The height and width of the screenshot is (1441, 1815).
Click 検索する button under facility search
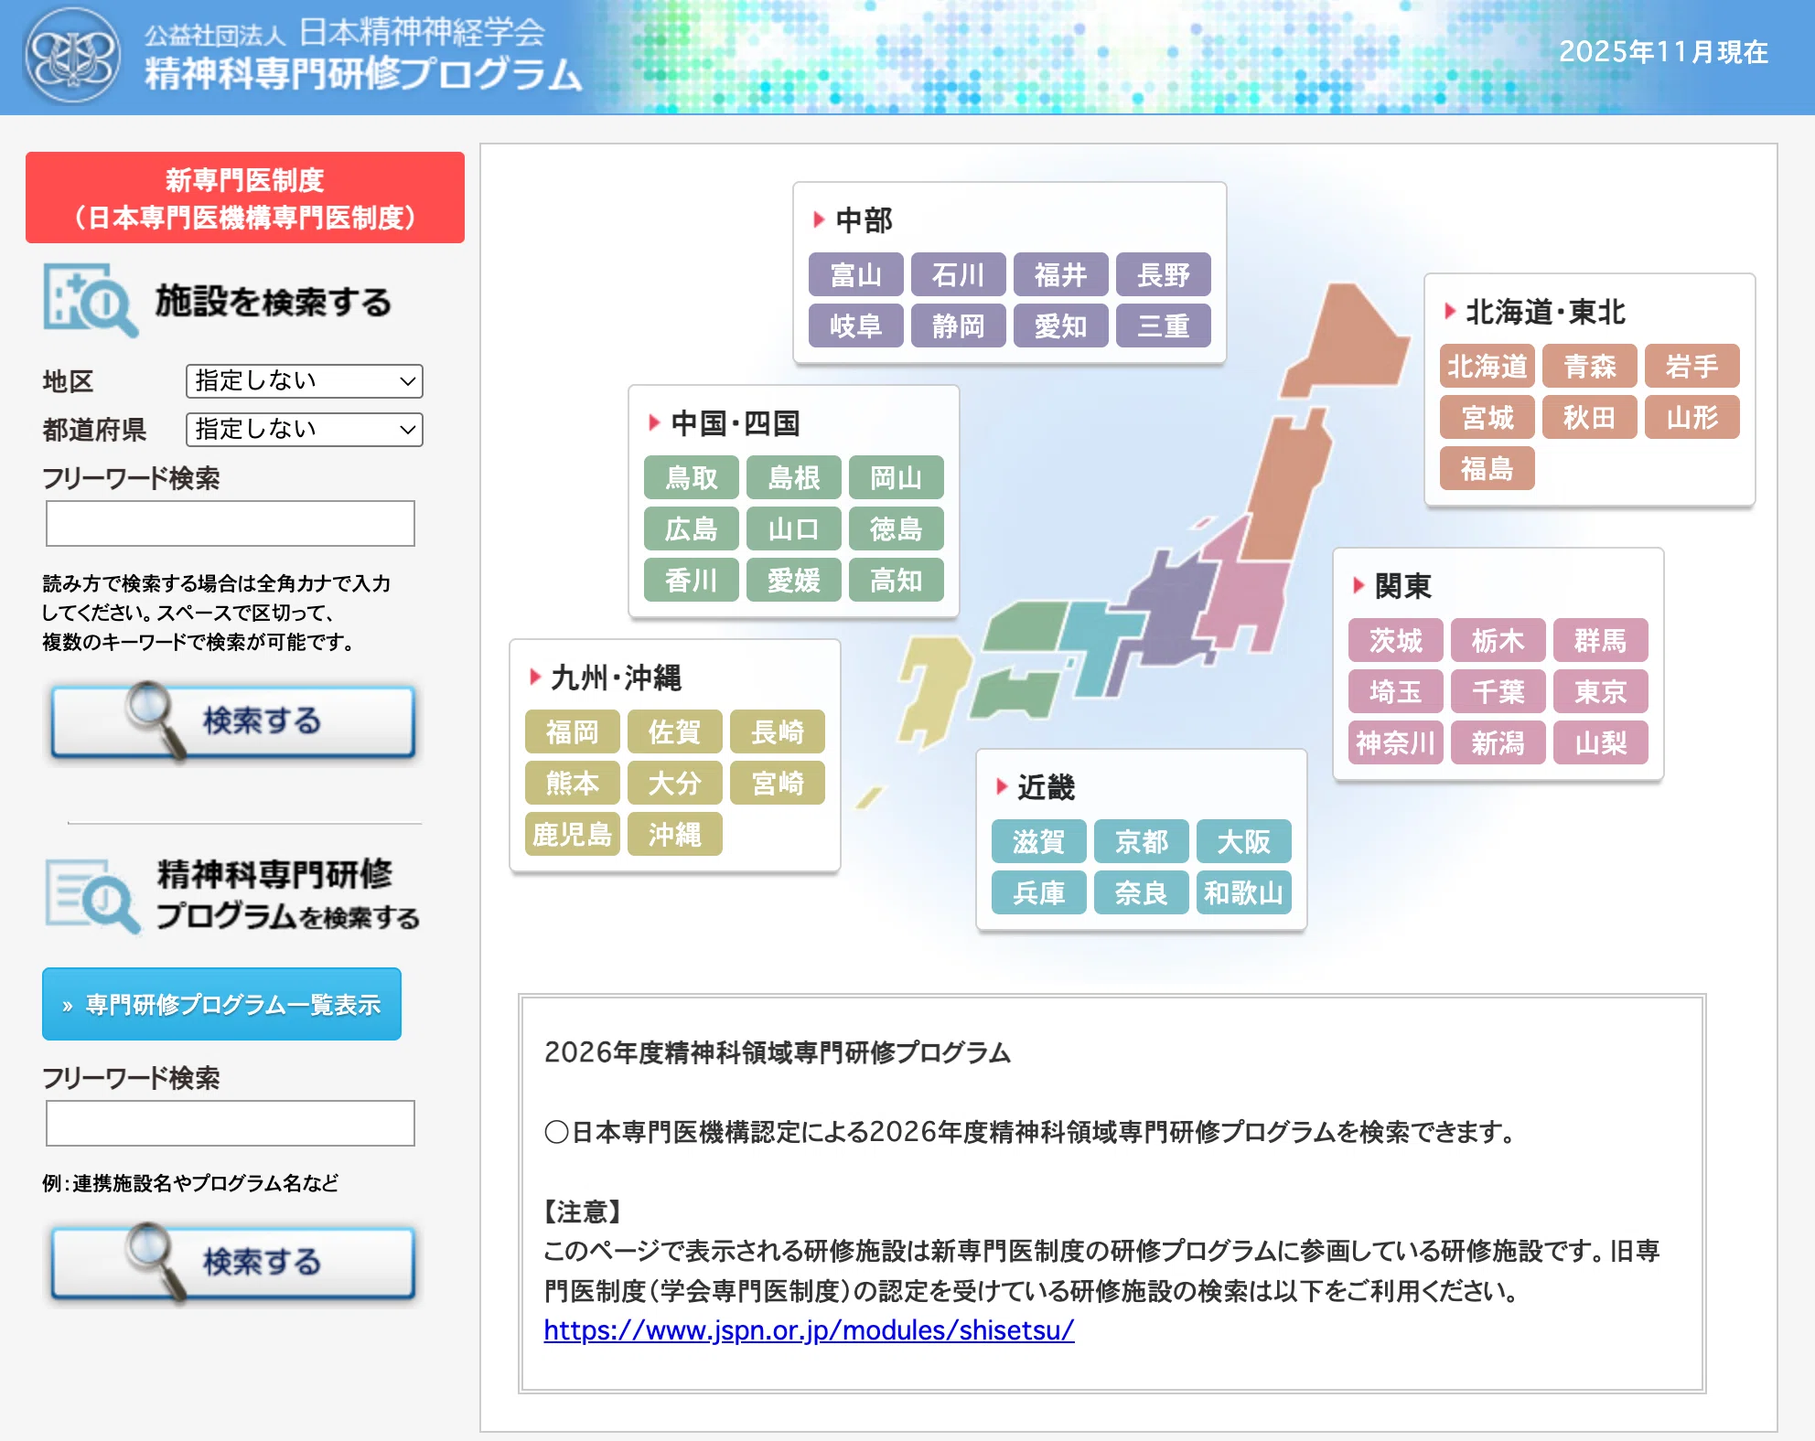coord(233,721)
